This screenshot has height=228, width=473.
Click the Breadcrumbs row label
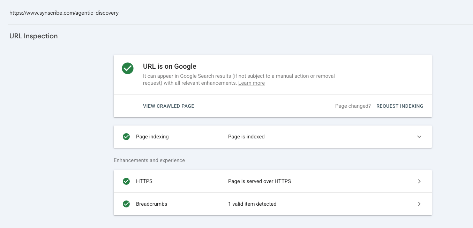[x=152, y=204]
